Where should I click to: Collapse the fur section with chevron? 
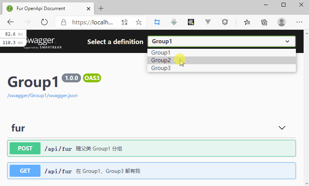(282, 128)
